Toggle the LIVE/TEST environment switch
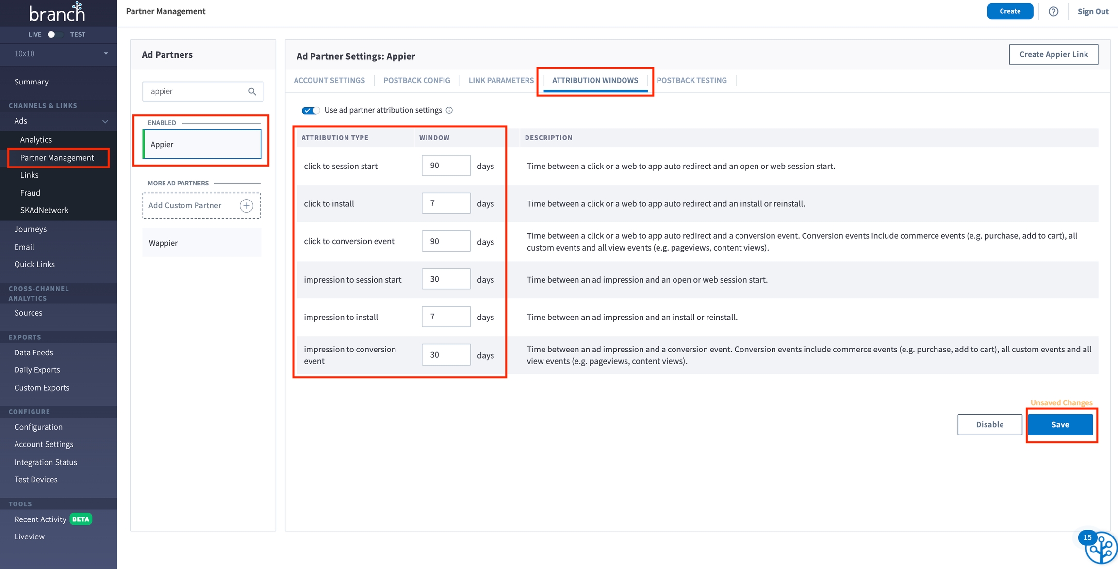1118x569 pixels. click(54, 34)
